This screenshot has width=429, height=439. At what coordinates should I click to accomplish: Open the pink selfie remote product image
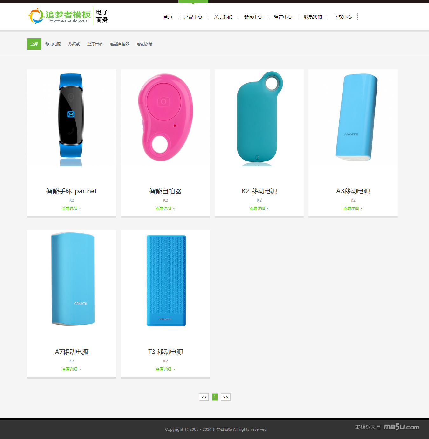pos(165,118)
